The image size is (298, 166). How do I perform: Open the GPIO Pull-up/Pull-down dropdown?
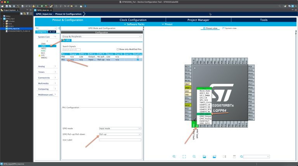pos(120,134)
